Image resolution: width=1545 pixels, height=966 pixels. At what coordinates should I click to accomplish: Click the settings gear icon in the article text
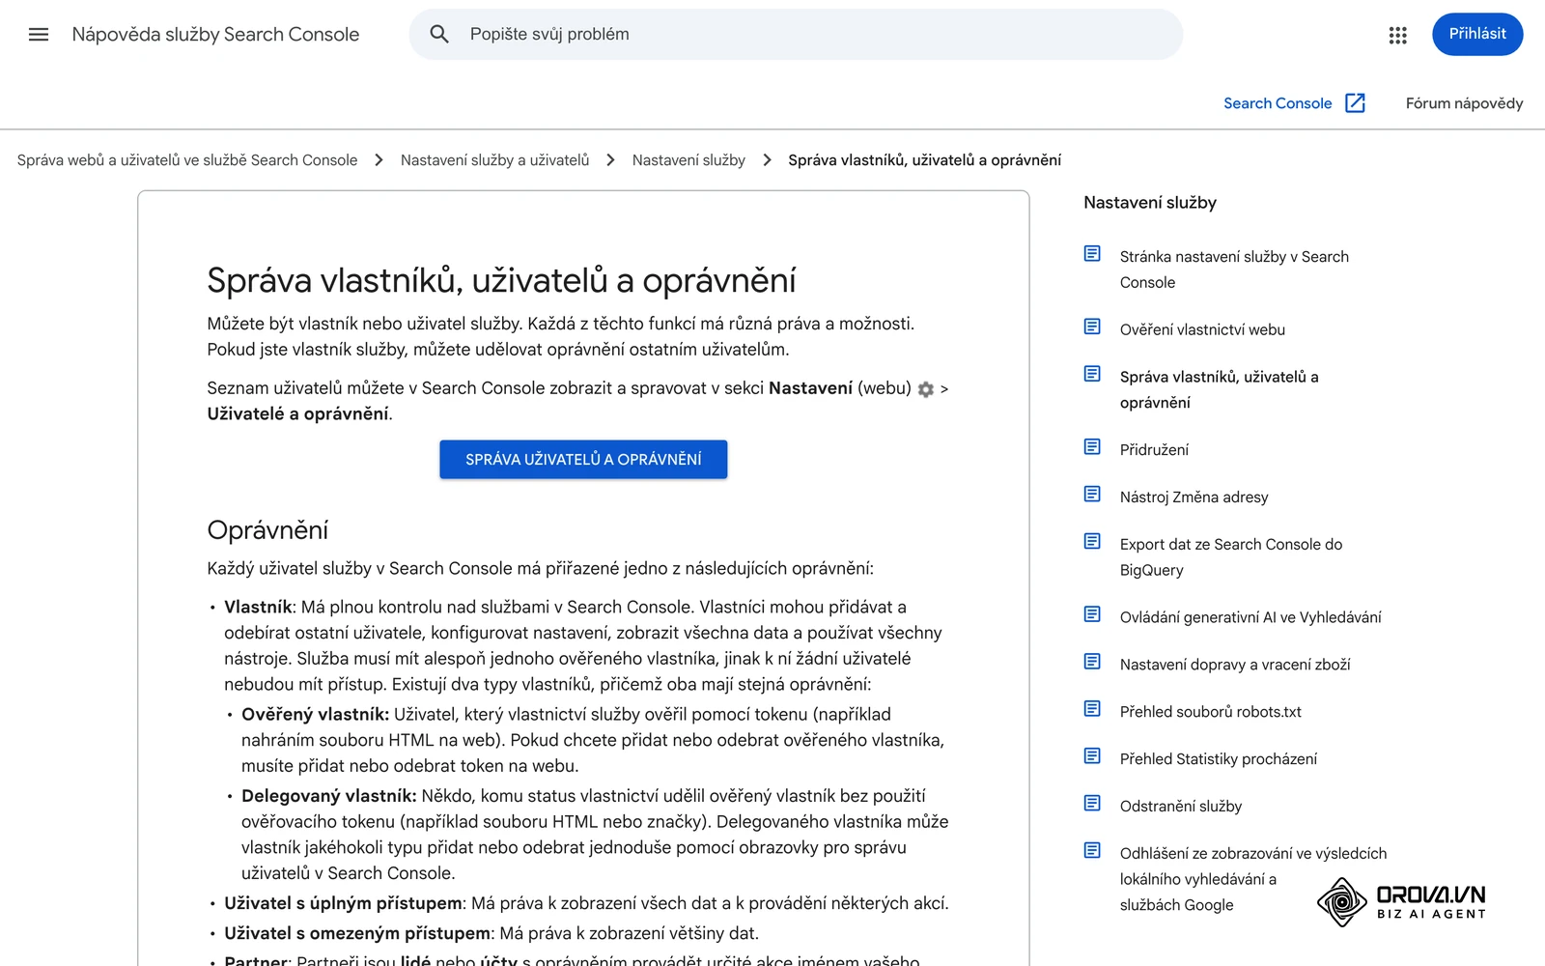coord(926,389)
